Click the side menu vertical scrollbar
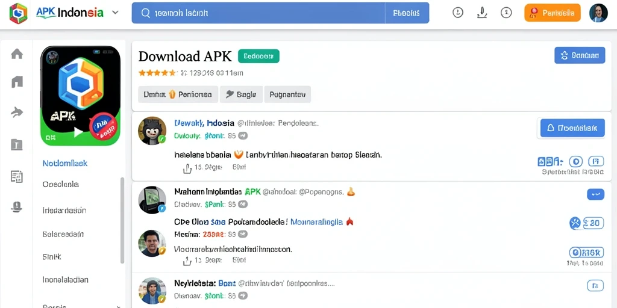617x308 pixels. (122, 220)
